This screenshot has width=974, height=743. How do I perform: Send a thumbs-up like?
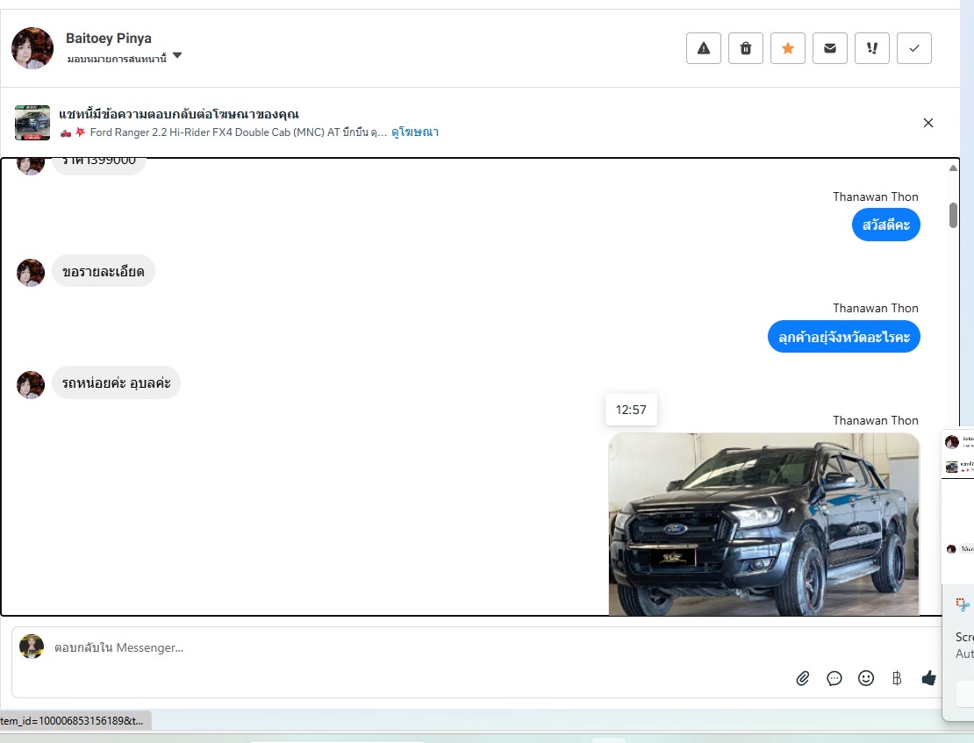point(928,678)
